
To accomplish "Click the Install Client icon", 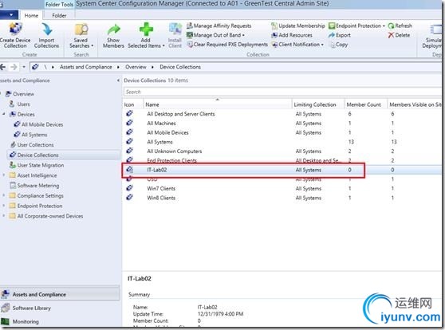I will pyautogui.click(x=175, y=29).
